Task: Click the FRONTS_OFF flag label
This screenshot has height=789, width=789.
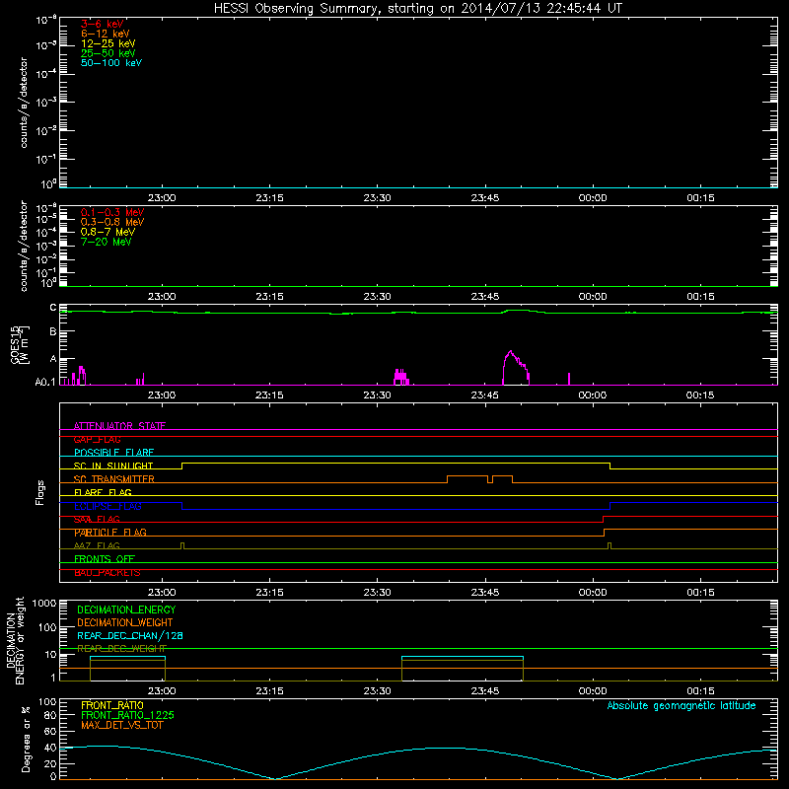Action: tap(105, 559)
